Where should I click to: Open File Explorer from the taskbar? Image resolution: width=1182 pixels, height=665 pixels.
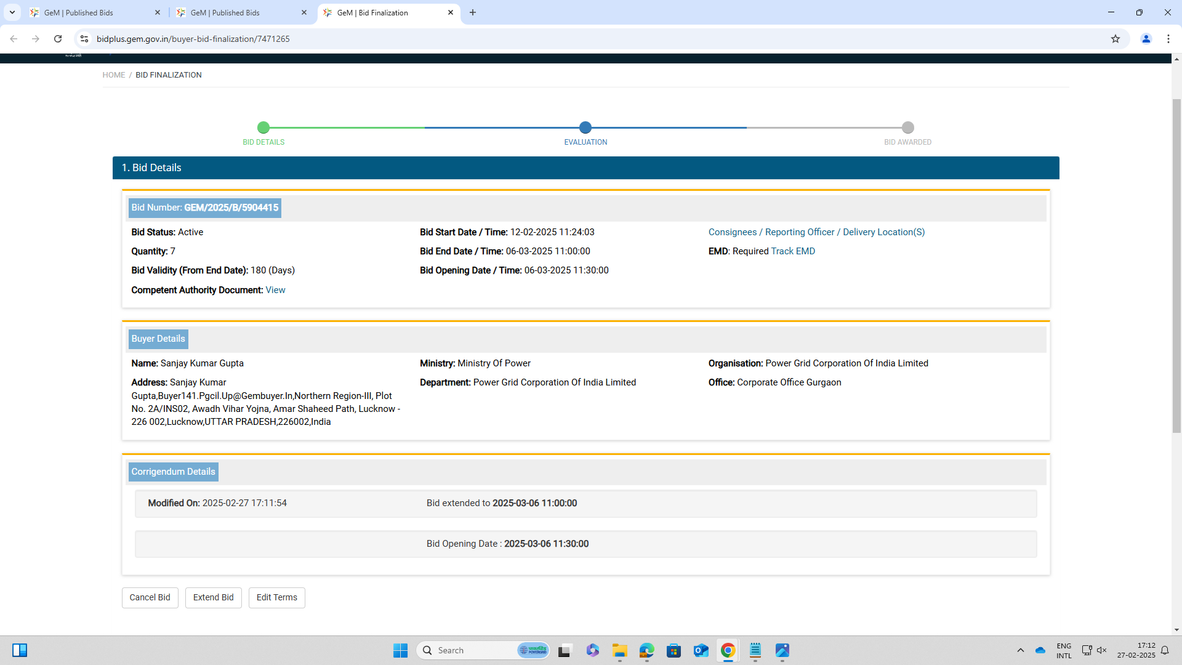619,651
